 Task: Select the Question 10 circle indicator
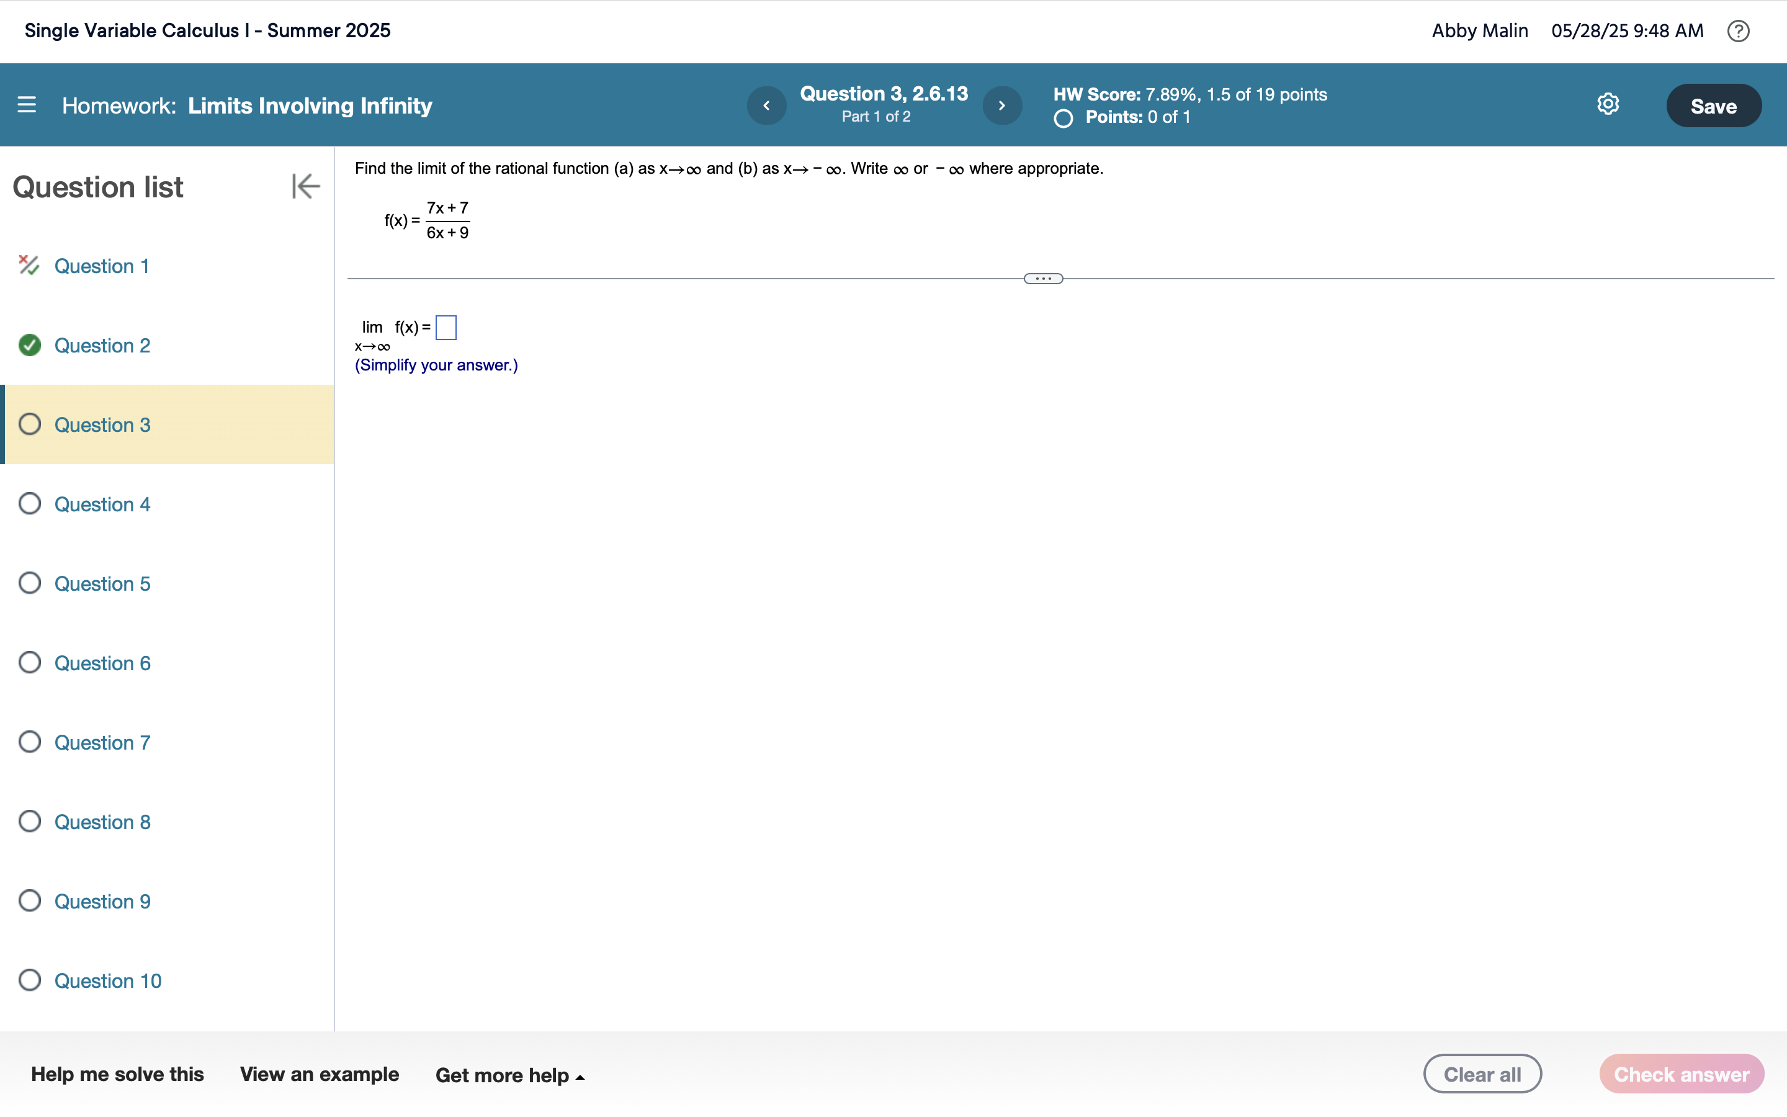point(30,980)
